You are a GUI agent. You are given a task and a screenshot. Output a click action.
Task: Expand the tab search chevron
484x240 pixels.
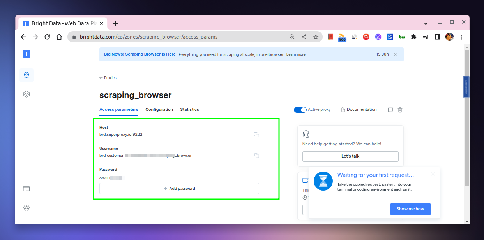(x=426, y=23)
